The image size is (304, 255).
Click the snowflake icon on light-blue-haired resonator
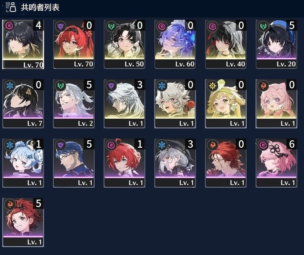[x=10, y=145]
